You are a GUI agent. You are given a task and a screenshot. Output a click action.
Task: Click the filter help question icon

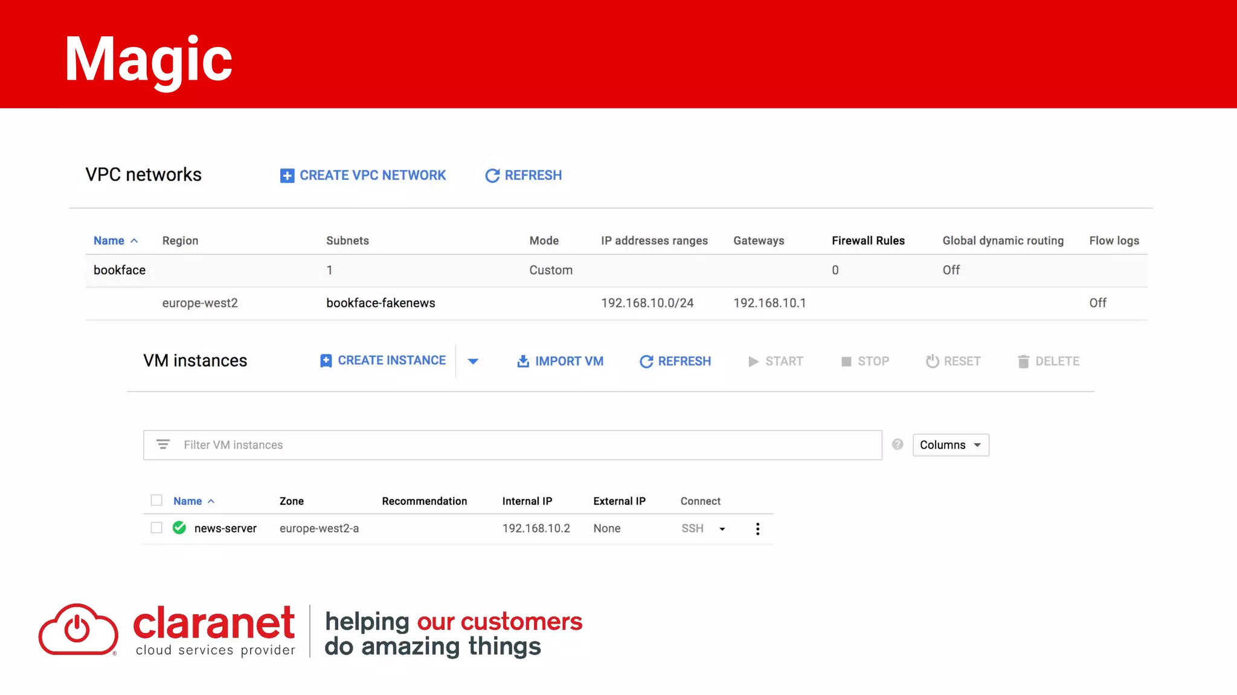click(898, 444)
